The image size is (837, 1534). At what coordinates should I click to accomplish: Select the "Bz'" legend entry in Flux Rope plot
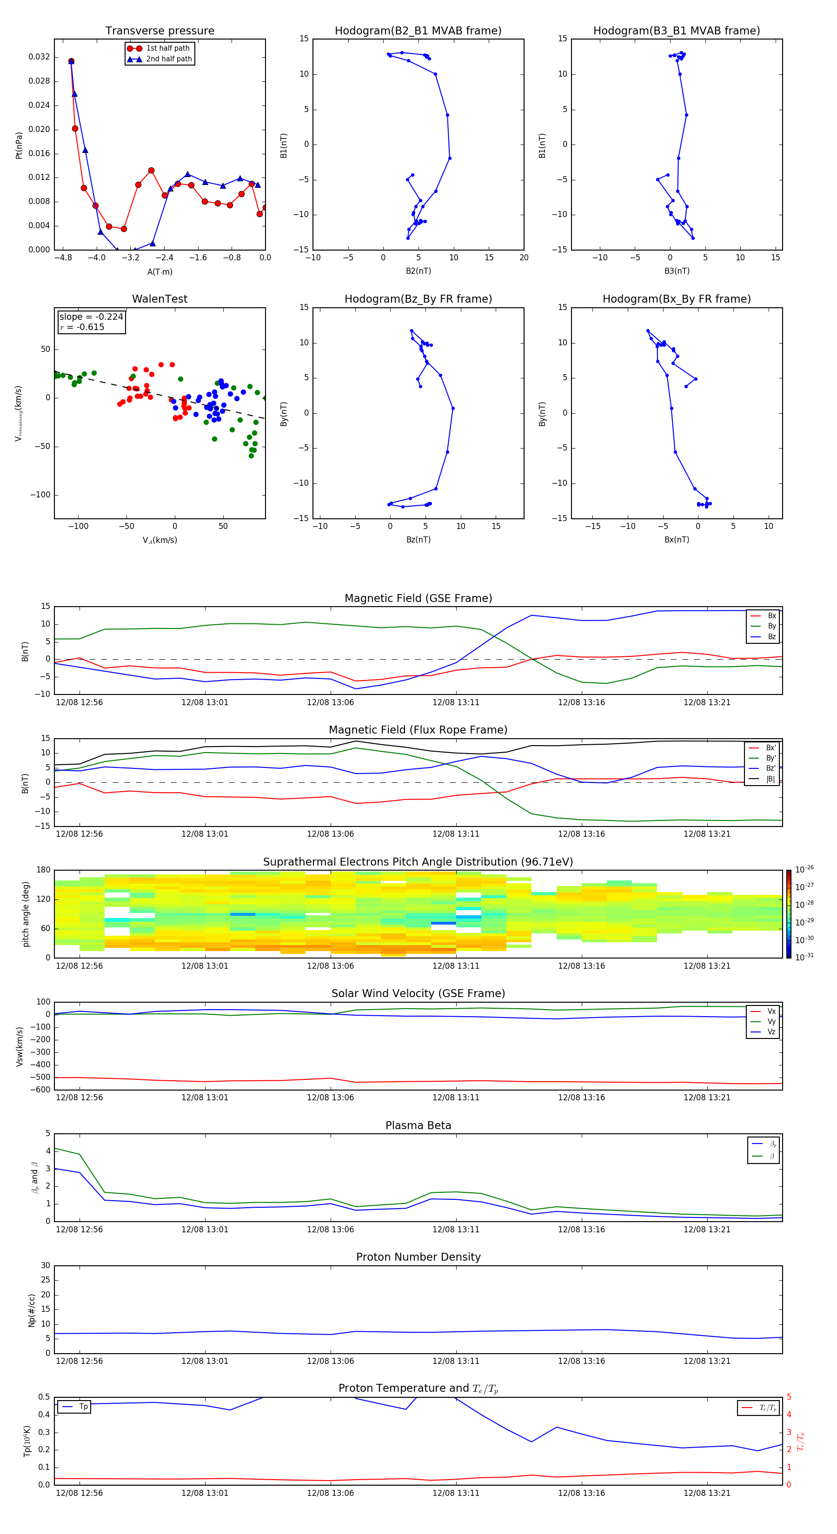pos(762,768)
